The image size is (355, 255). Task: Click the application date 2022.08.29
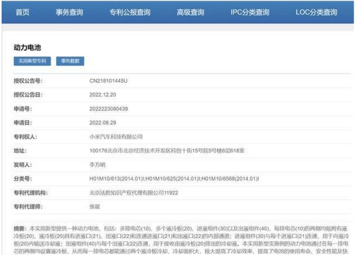pos(103,123)
